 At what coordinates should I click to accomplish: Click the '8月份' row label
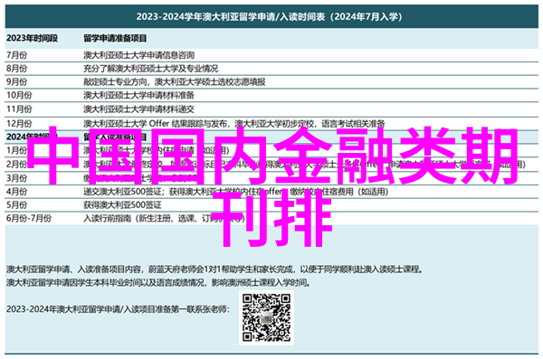click(16, 69)
